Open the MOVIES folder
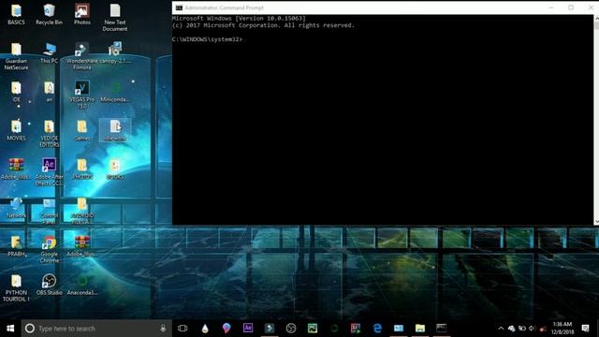This screenshot has width=599, height=337. point(16,130)
